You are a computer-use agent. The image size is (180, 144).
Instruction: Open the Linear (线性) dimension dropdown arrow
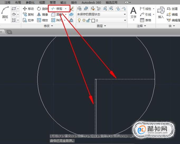(x=154, y=9)
